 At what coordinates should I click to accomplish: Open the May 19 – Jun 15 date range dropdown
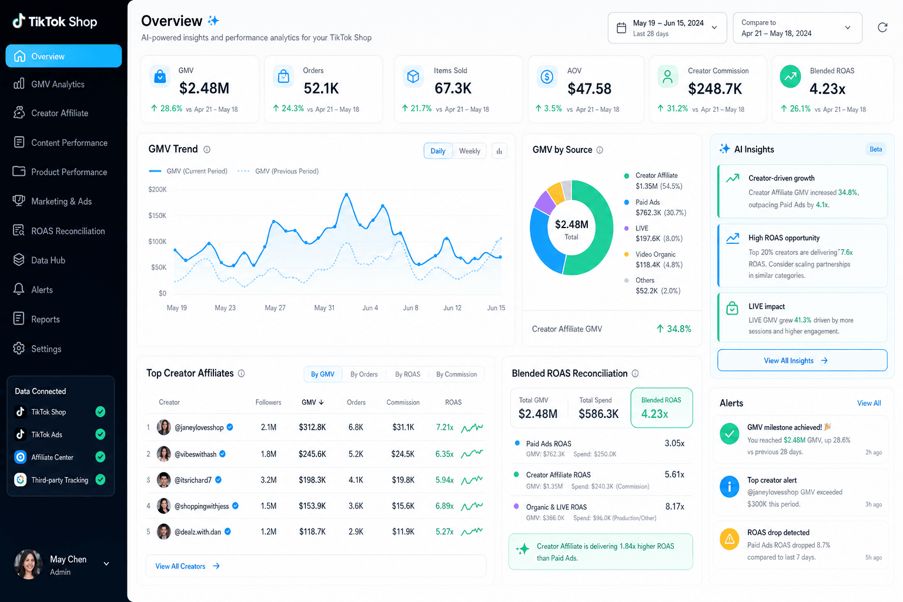pyautogui.click(x=667, y=28)
